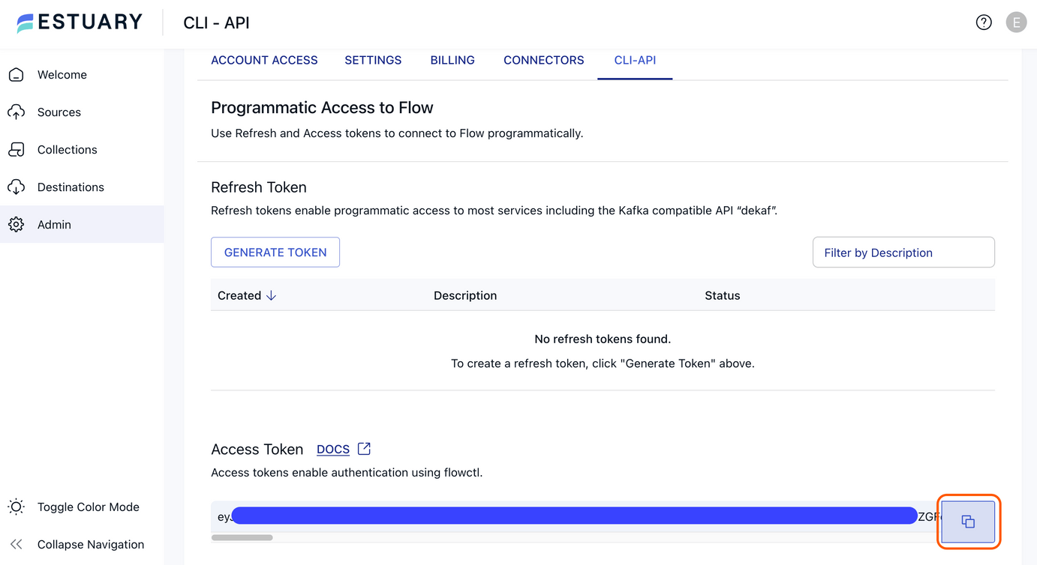
Task: Click the Filter by Description field
Action: [x=903, y=253]
